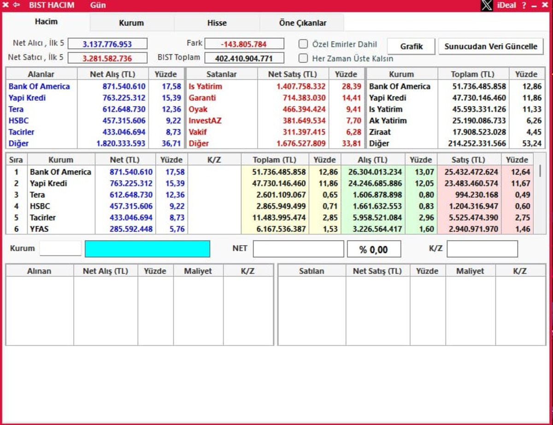Click the Satış (TL) column header
Viewport: 553px width, 425px height.
pyautogui.click(x=469, y=160)
